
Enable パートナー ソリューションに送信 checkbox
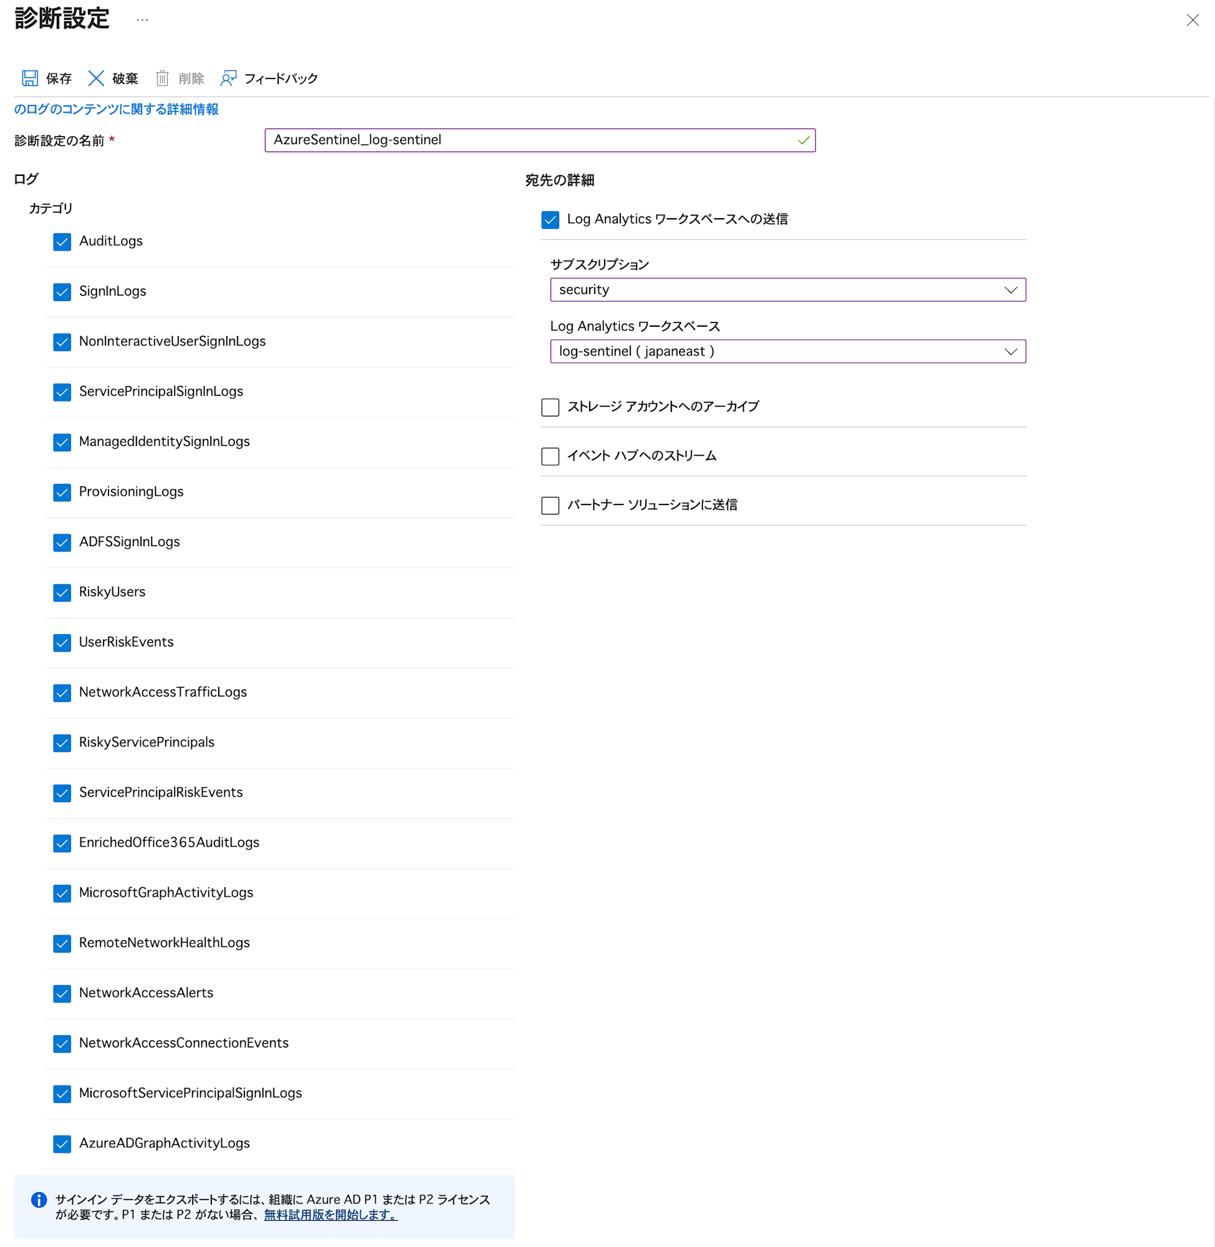[550, 506]
